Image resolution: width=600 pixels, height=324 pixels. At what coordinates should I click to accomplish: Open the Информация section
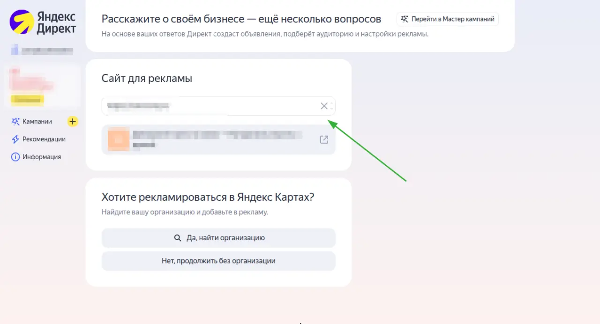point(42,157)
